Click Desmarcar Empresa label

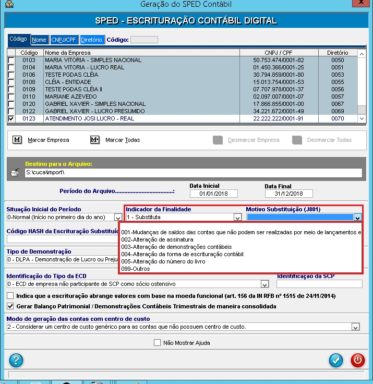point(254,140)
